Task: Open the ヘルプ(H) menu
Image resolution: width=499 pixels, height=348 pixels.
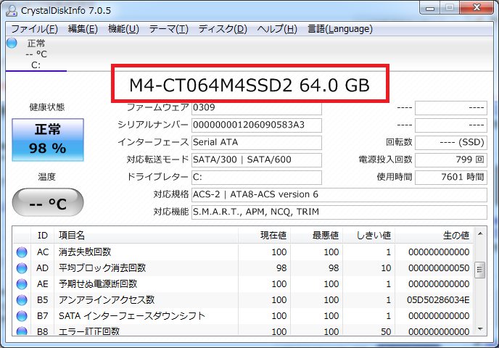Action: [x=277, y=29]
